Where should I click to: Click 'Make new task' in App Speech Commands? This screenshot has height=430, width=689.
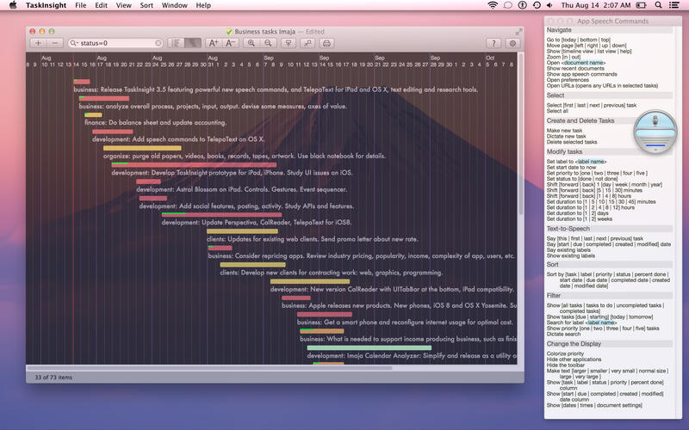click(x=564, y=131)
